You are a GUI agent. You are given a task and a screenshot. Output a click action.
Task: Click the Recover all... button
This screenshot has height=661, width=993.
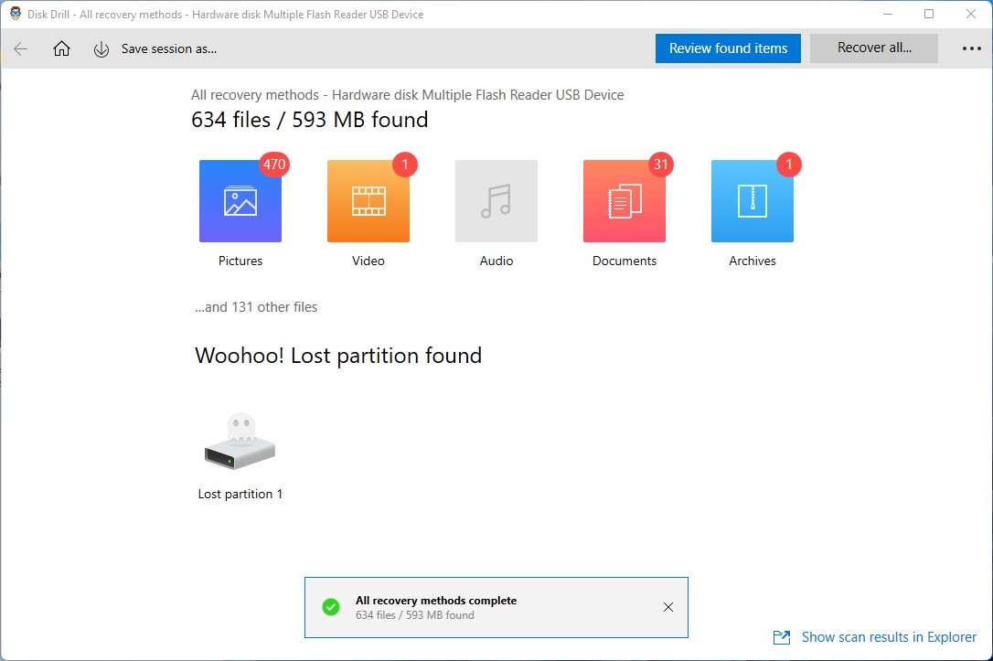click(x=874, y=48)
